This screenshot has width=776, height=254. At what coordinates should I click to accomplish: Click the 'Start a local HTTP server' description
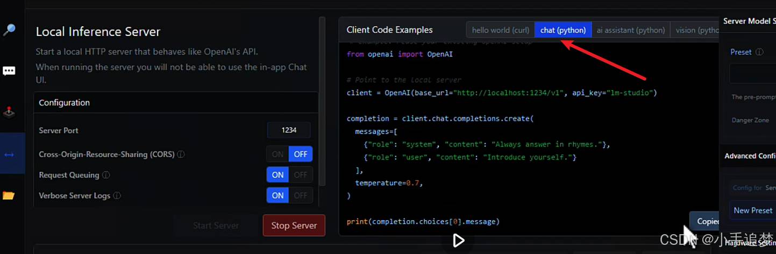[147, 52]
